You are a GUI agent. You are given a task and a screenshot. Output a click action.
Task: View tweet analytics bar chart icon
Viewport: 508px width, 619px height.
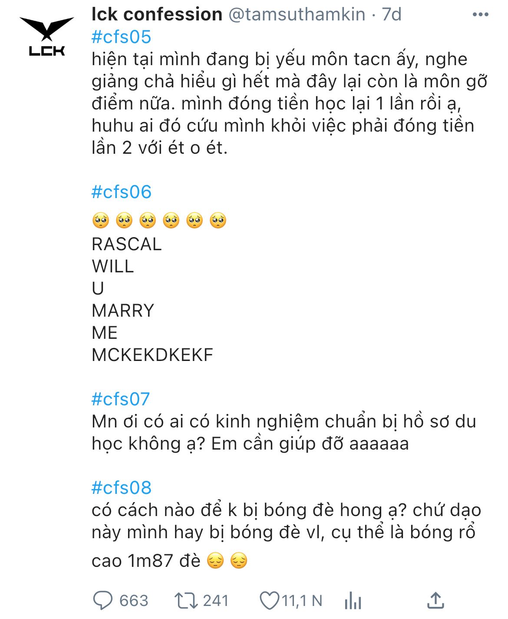coord(353,601)
